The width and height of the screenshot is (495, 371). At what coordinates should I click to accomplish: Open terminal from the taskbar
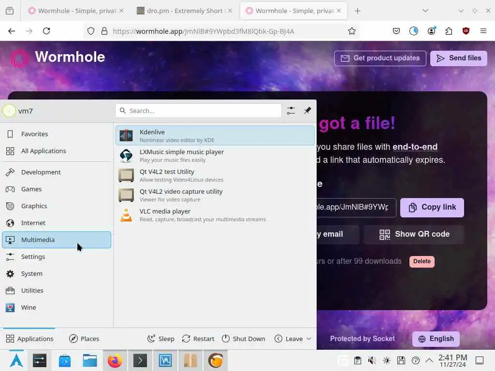pyautogui.click(x=140, y=360)
